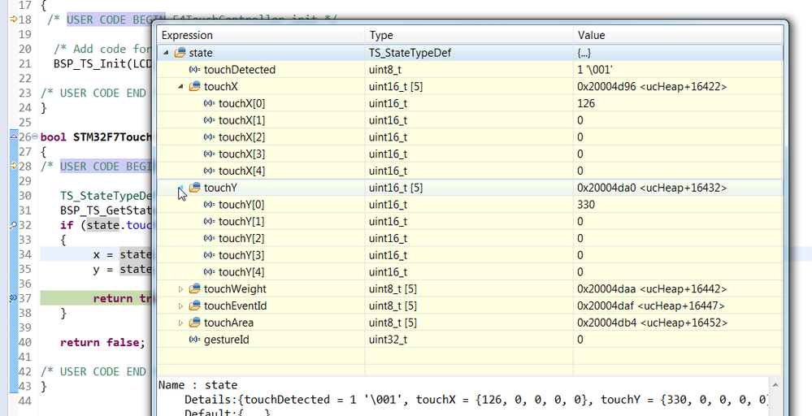This screenshot has width=812, height=416.
Task: Click the touchX array icon
Action: point(195,86)
